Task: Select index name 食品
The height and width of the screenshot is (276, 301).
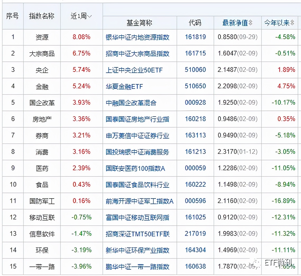Action: pos(42,185)
